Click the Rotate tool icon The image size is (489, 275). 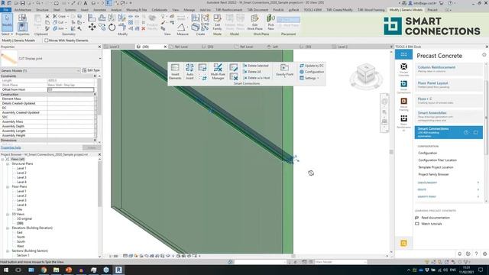tap(112, 27)
